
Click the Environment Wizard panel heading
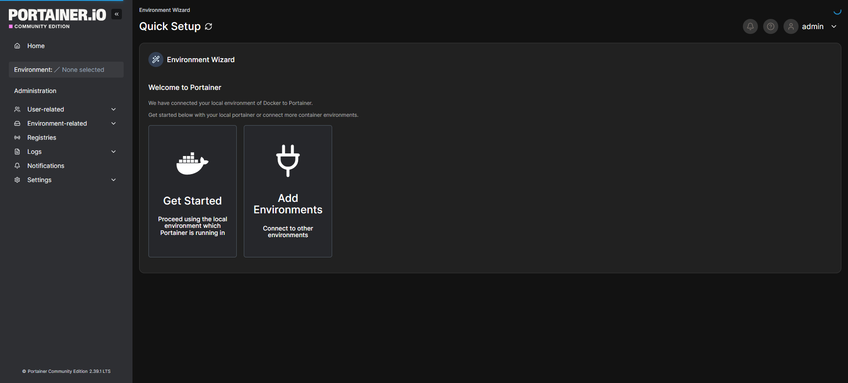tap(201, 59)
